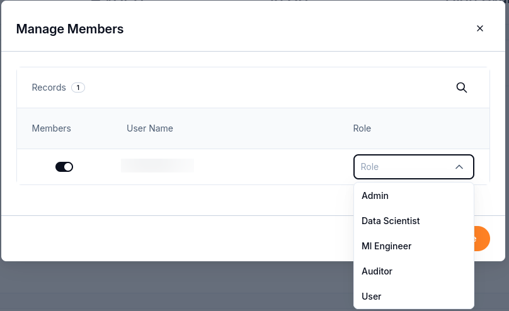This screenshot has height=311, width=509.
Task: Click the Members column header
Action: (x=51, y=128)
